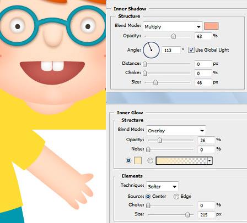The height and width of the screenshot is (223, 247).
Task: Click the Noise slider handle
Action: pyautogui.click(x=148, y=149)
